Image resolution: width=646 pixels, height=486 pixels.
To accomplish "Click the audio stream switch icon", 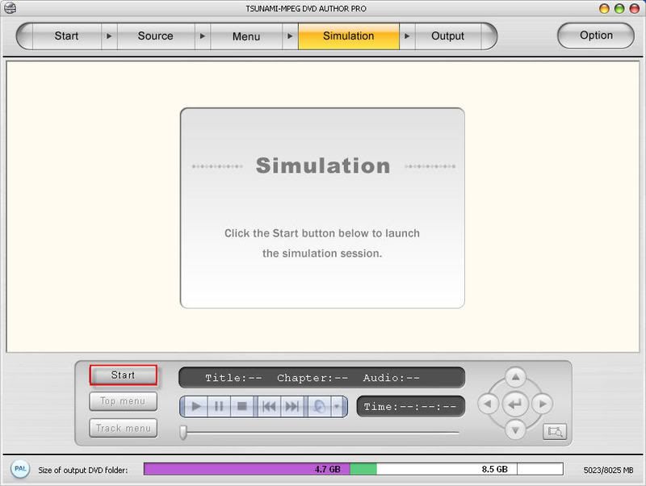I will 319,407.
